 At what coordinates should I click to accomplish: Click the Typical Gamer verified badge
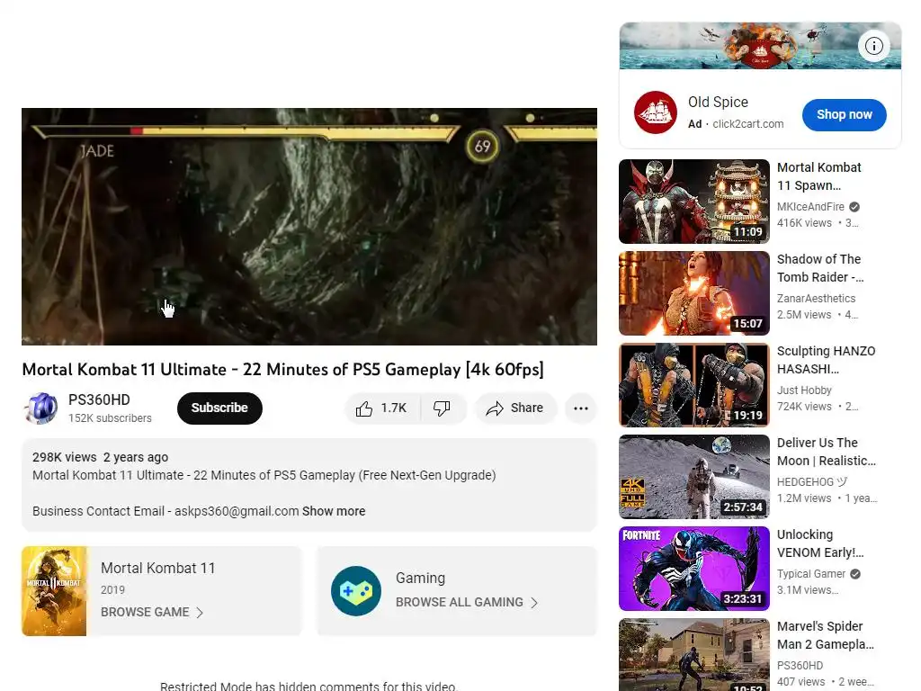point(856,573)
